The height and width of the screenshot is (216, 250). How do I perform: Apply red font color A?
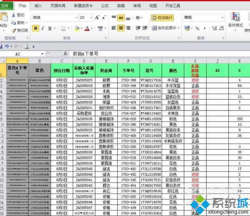tap(87, 29)
